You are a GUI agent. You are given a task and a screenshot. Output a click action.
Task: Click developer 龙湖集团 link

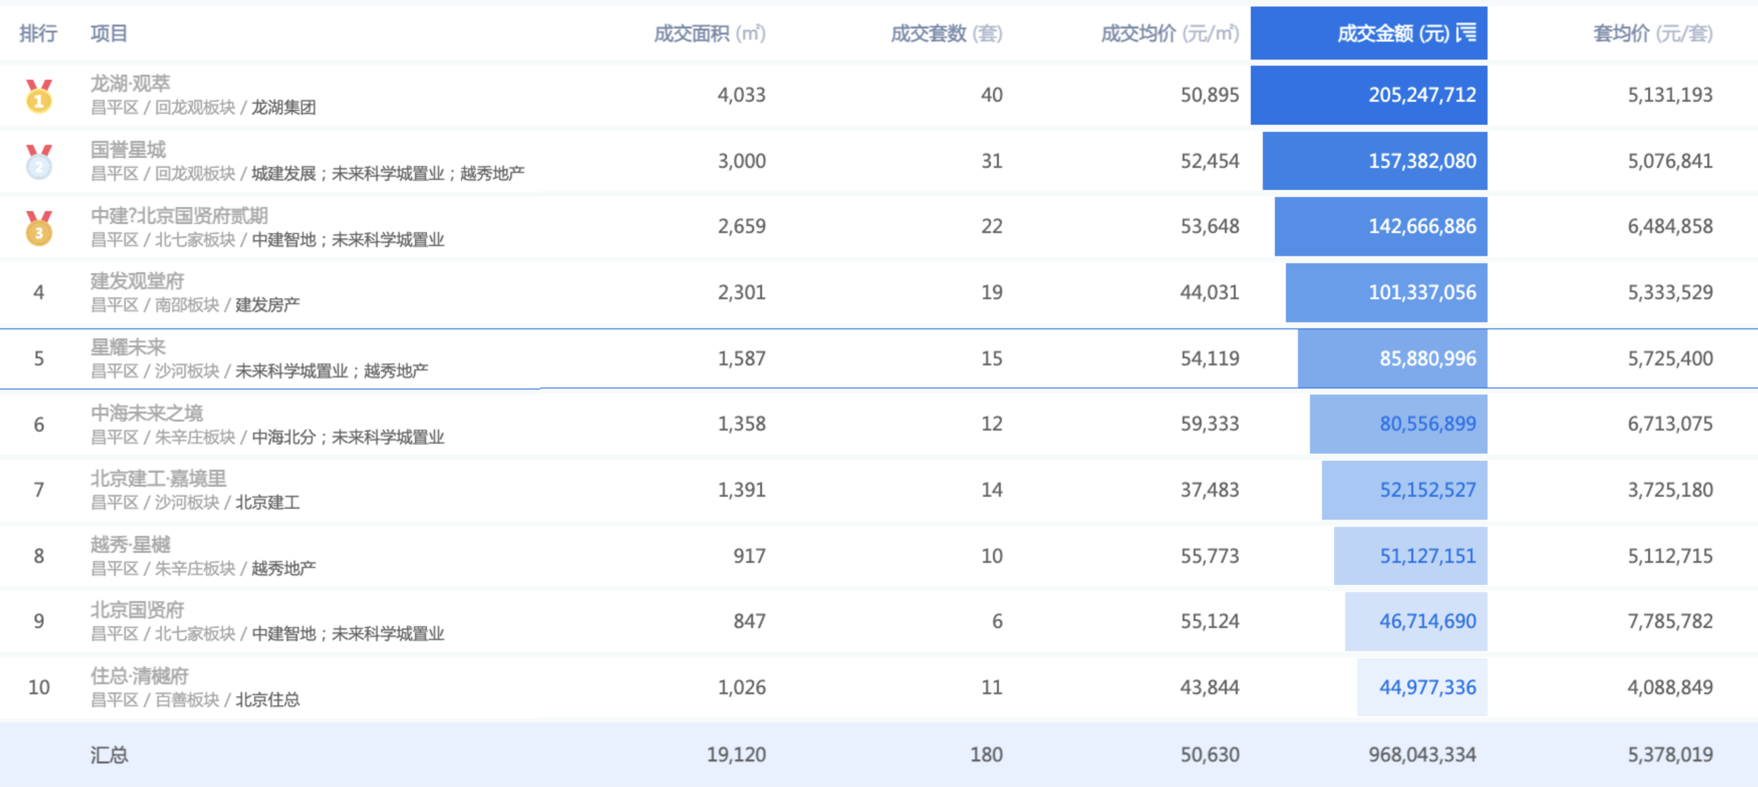(283, 107)
